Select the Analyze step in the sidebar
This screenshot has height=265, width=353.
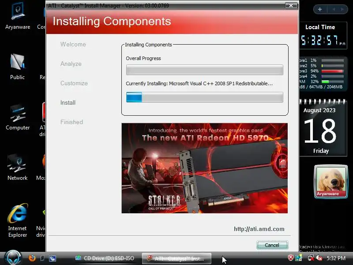pos(71,64)
